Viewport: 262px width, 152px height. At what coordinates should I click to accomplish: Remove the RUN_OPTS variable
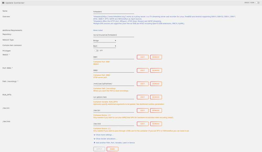pos(156,97)
